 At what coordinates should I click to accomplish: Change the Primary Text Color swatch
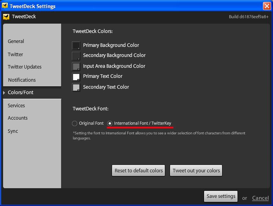pos(76,77)
